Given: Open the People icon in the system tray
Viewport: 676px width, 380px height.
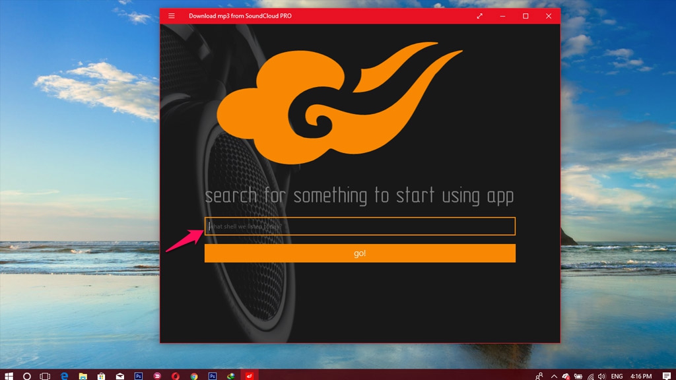Looking at the screenshot, I should [x=539, y=376].
